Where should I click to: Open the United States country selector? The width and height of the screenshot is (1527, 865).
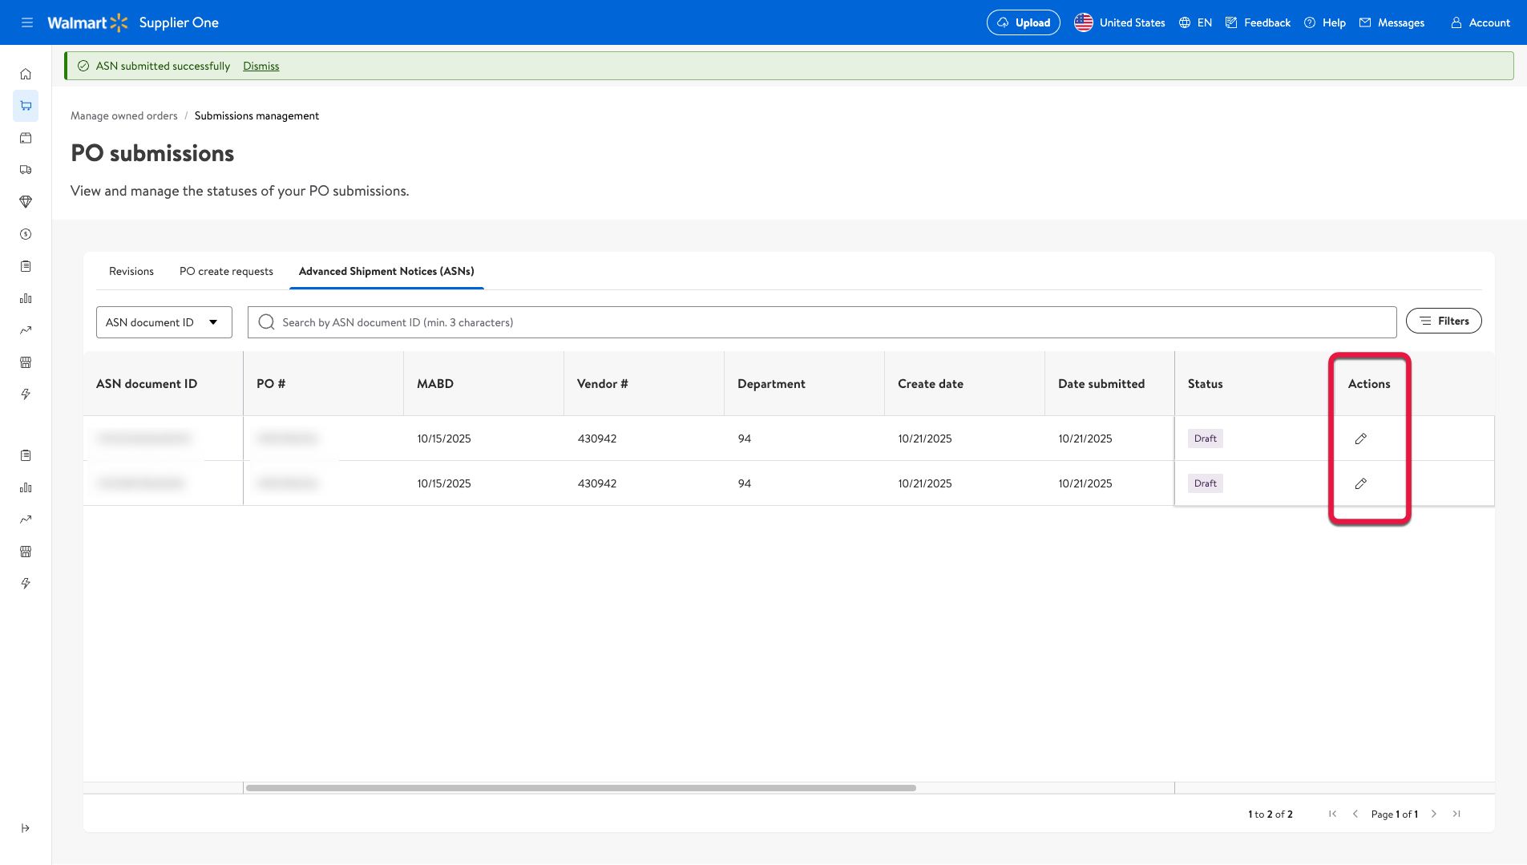[x=1120, y=22]
